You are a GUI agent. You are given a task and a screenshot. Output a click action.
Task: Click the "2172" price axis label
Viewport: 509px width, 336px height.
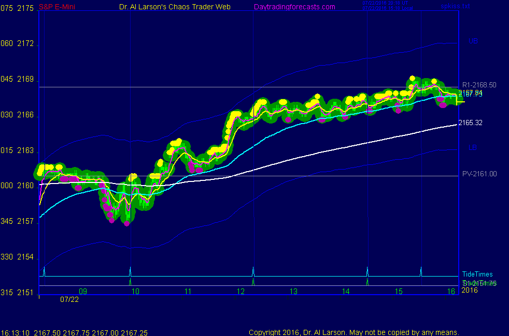pos(25,43)
